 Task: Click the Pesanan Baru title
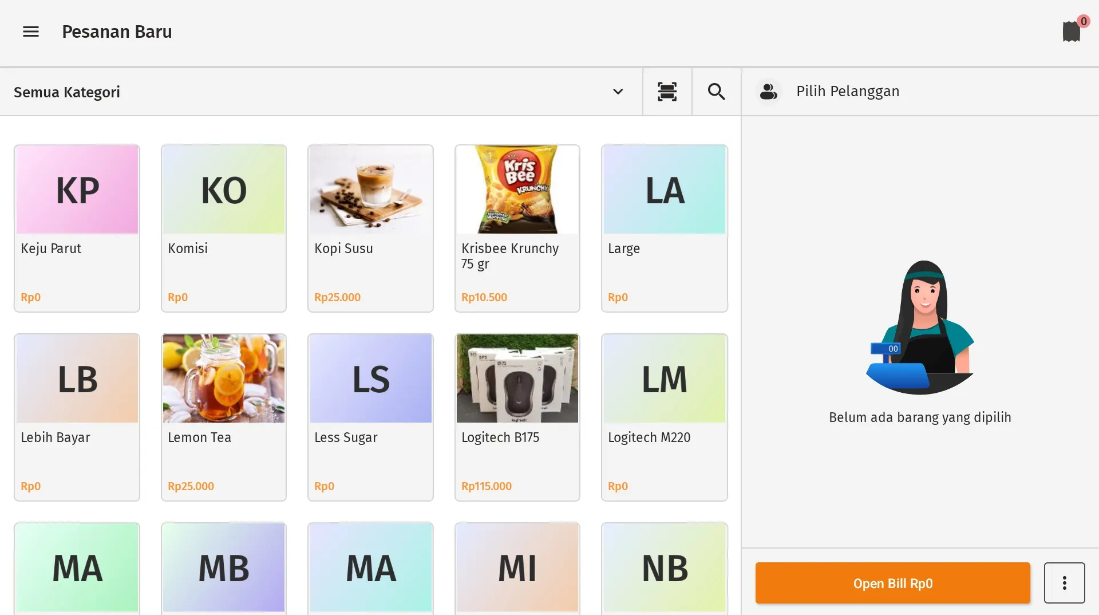[117, 31]
